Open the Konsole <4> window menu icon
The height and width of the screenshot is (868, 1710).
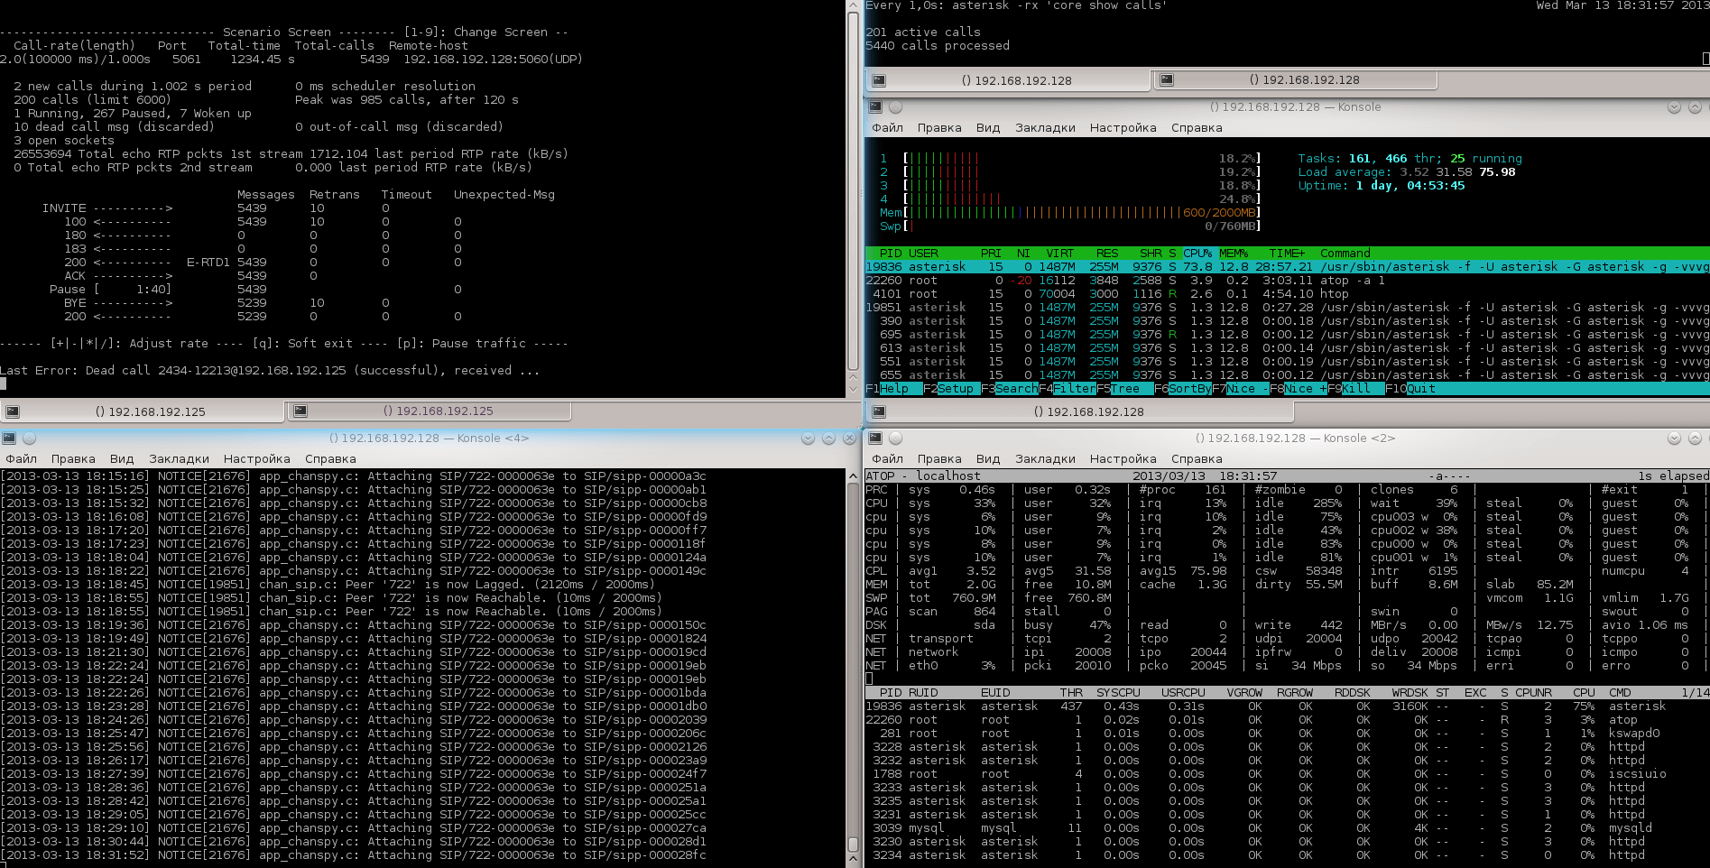pyautogui.click(x=9, y=439)
